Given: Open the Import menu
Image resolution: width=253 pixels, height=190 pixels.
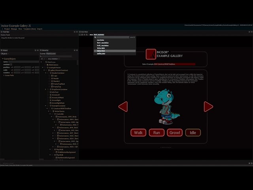Looking at the screenshot, I should tap(40, 29).
